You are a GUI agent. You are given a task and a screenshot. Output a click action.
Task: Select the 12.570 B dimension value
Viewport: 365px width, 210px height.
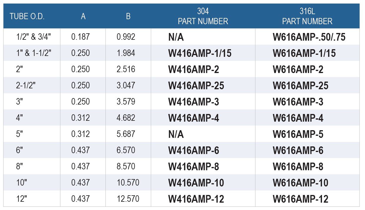[x=128, y=199]
